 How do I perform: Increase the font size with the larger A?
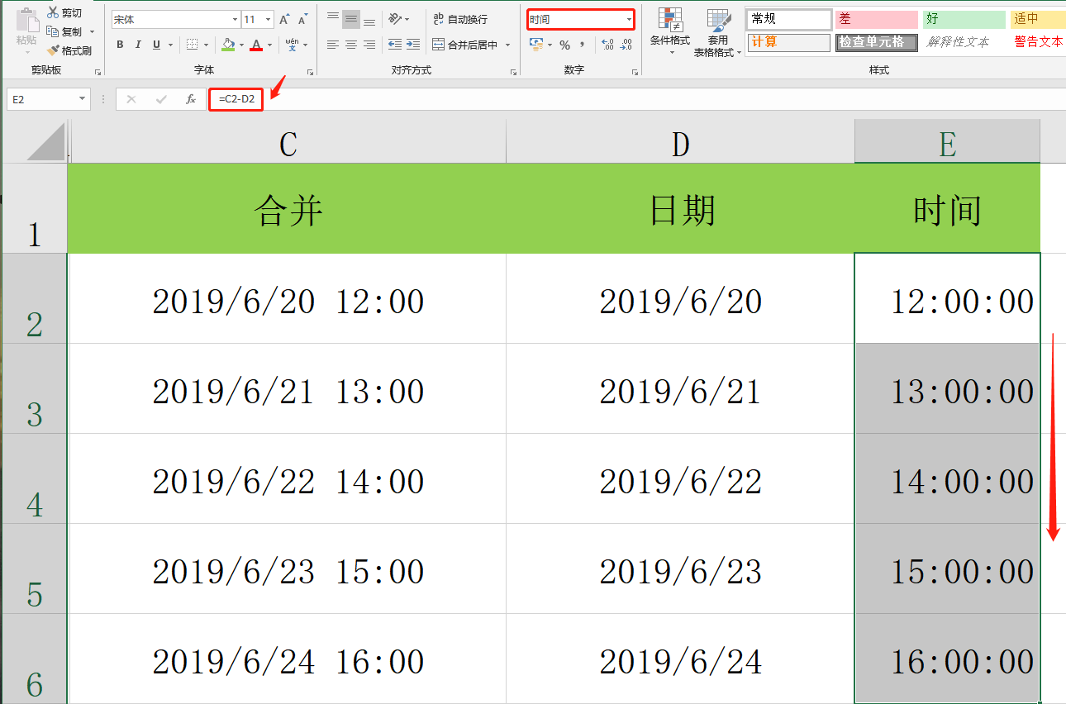coord(284,19)
